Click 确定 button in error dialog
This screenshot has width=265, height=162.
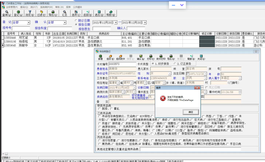point(191,112)
